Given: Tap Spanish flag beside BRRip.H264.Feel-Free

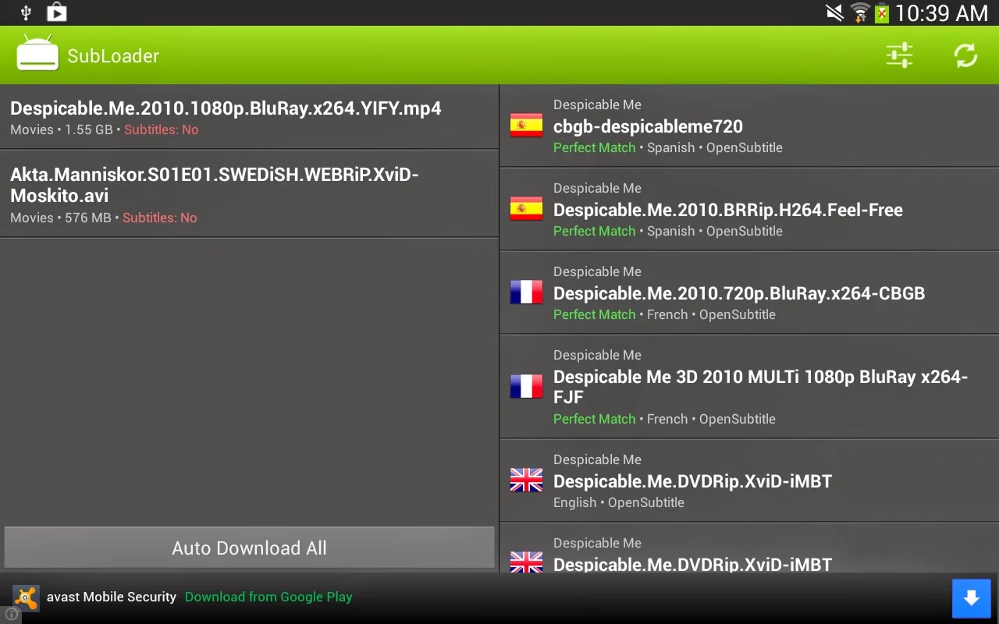Looking at the screenshot, I should pos(526,209).
